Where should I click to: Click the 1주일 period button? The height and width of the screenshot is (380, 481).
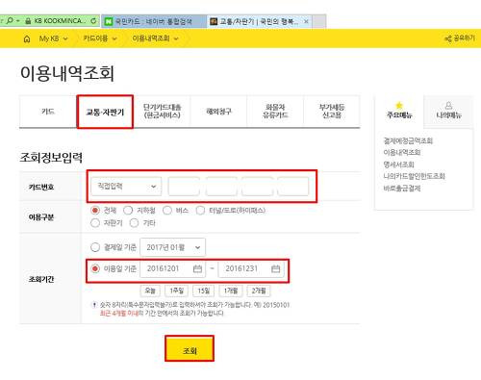[176, 291]
